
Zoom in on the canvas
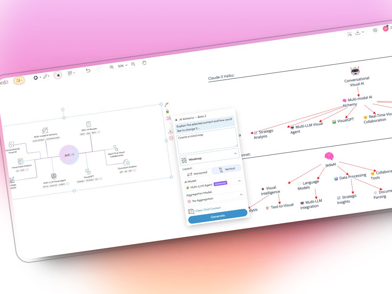(111, 67)
